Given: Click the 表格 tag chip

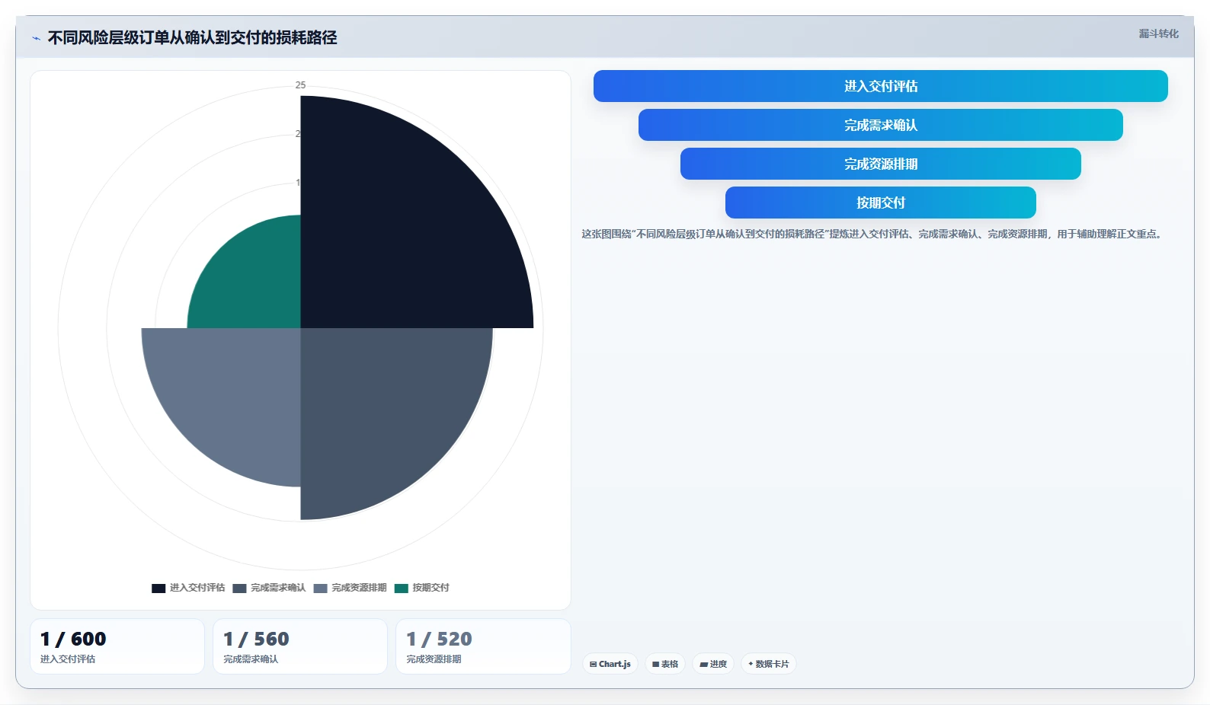Looking at the screenshot, I should pyautogui.click(x=665, y=664).
